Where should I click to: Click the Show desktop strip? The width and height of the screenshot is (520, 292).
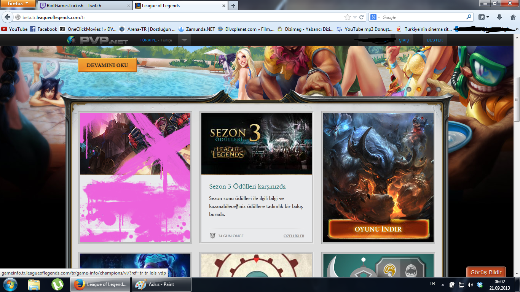[517, 284]
